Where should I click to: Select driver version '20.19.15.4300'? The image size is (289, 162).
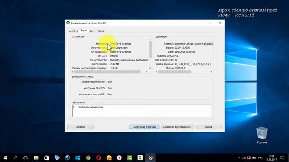click(x=182, y=48)
